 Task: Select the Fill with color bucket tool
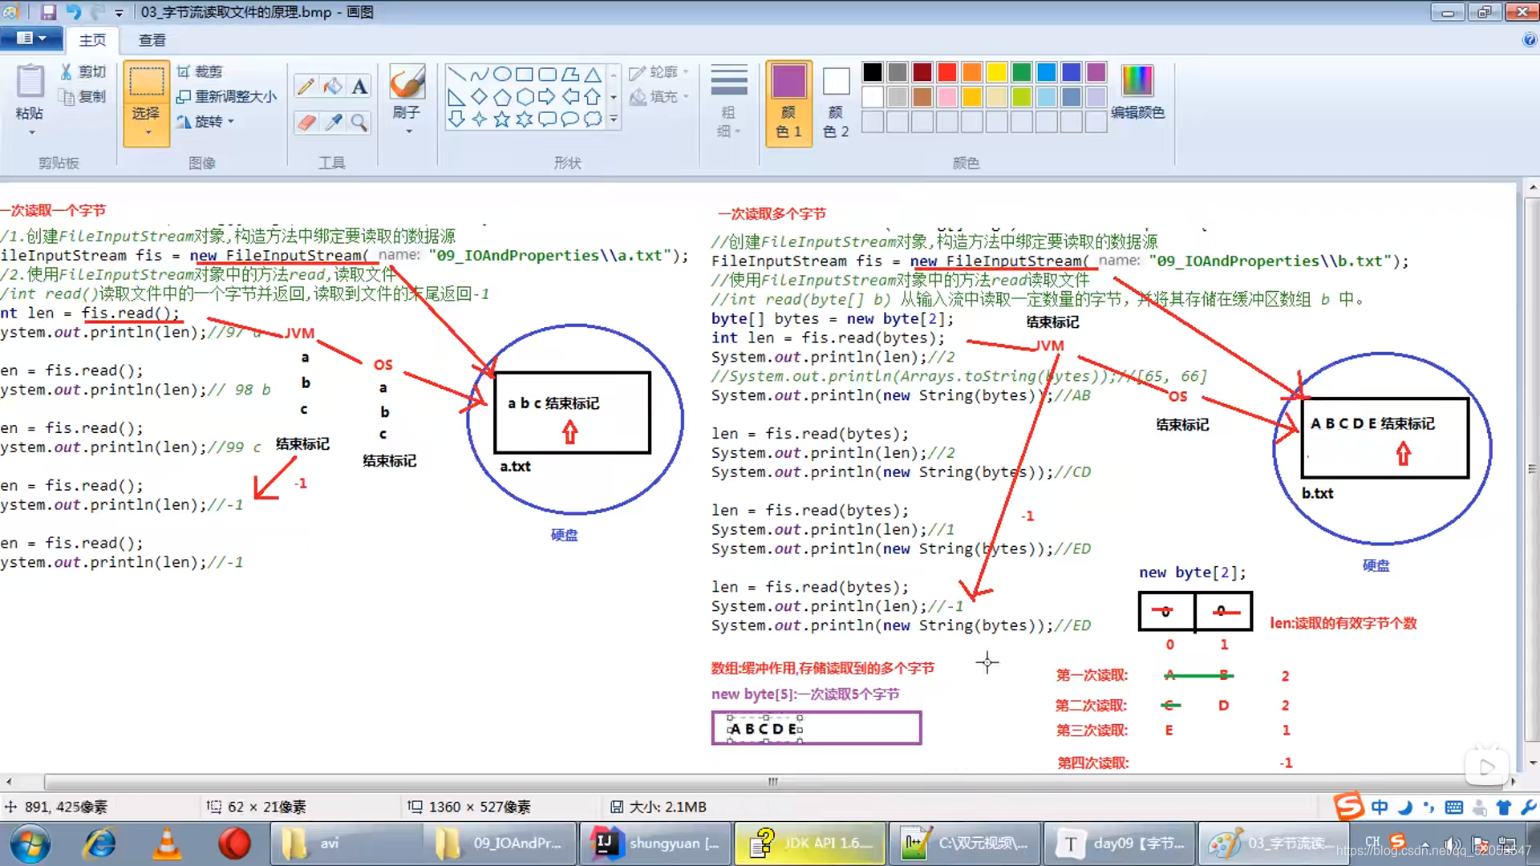[333, 86]
